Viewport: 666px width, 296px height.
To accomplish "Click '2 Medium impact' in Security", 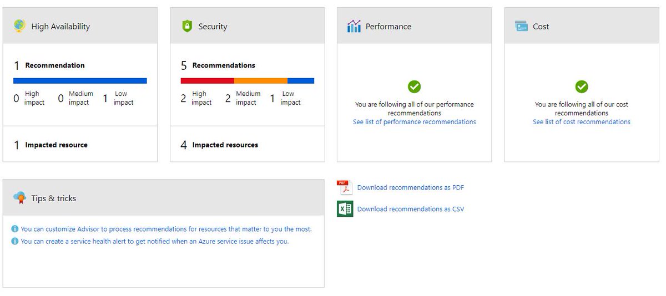I will tap(243, 98).
